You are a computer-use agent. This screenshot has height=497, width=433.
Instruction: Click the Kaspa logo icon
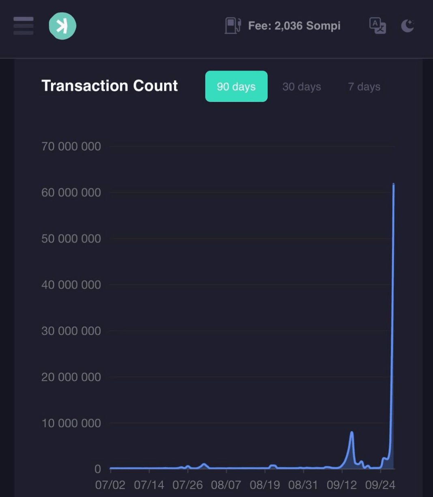(62, 26)
